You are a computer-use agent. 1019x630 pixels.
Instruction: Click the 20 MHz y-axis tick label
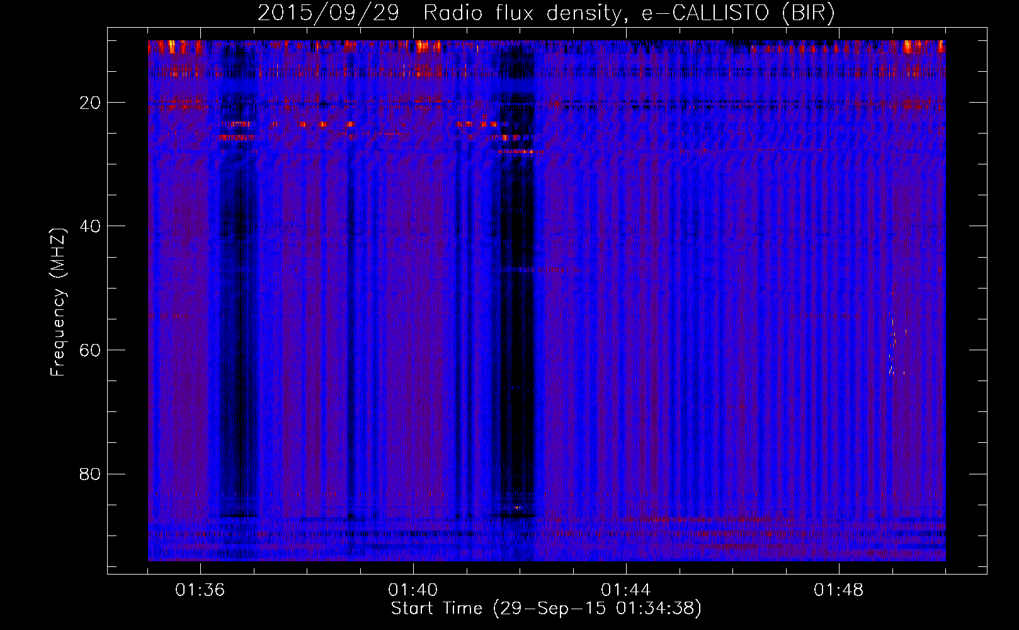pos(91,103)
